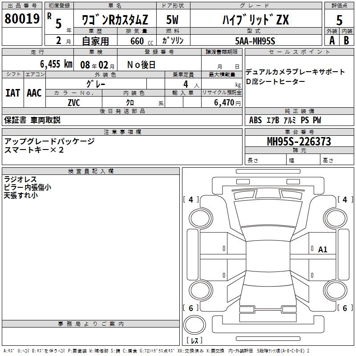The width and height of the screenshot is (356, 356).
Task: Select the recycle deposit 6,470円
Action: click(227, 103)
